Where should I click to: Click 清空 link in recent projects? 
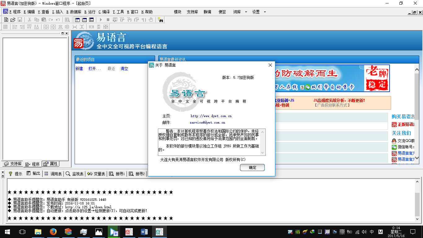[124, 69]
